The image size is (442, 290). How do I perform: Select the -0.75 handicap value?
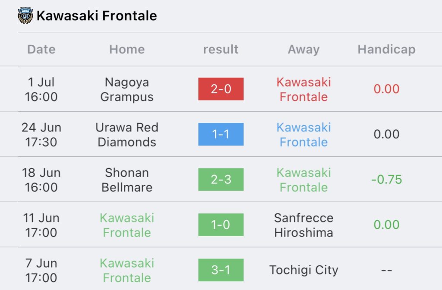[x=386, y=179]
